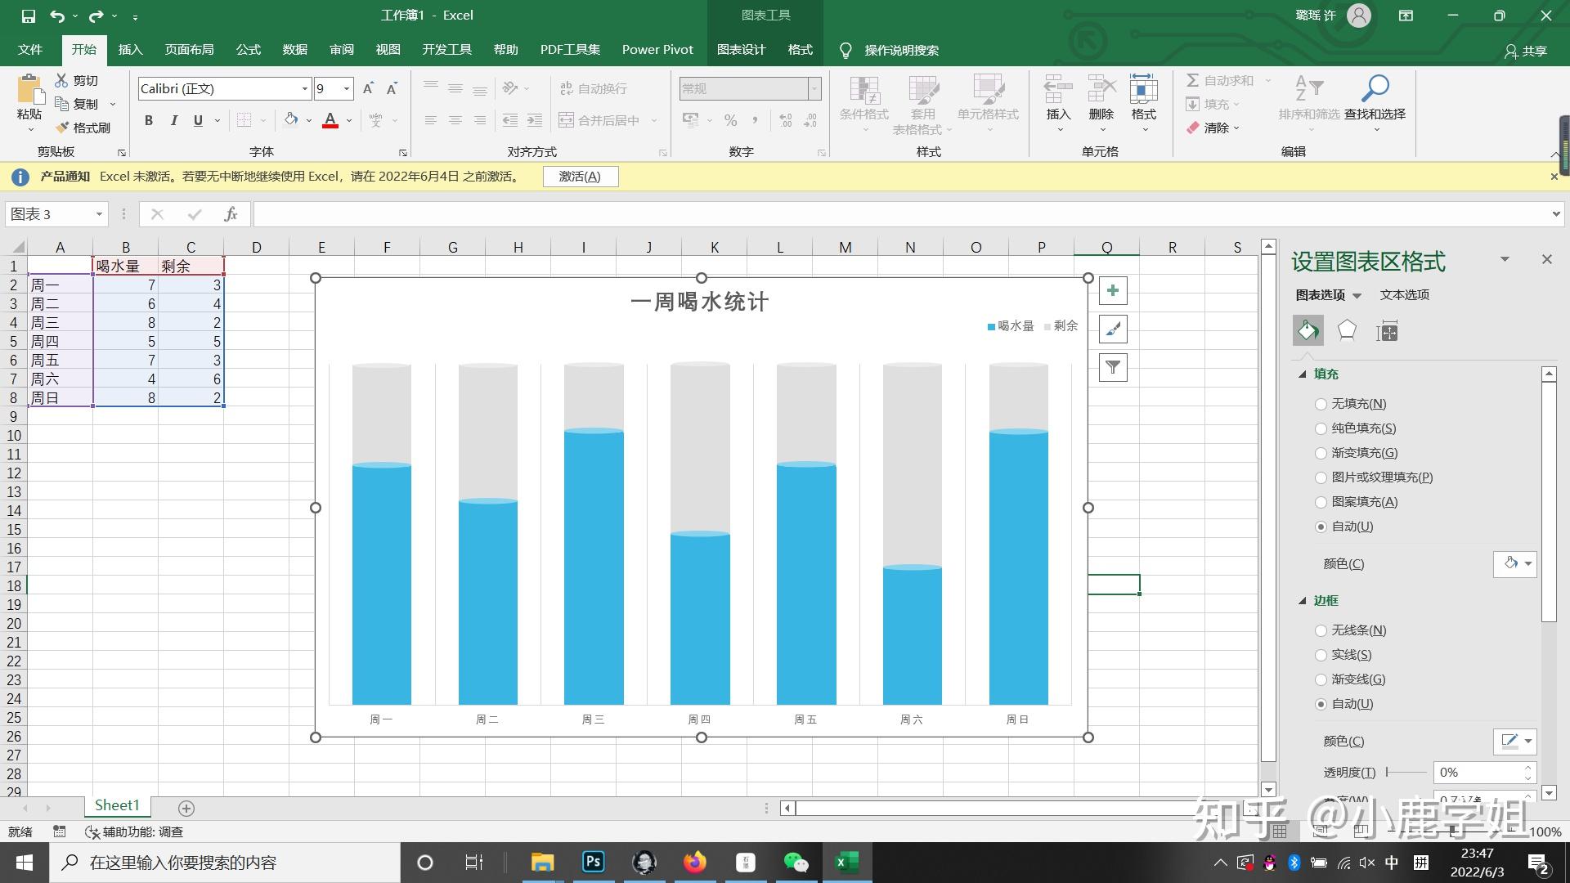Select the Effects pentagon icon in pane
Viewport: 1570px width, 883px height.
tap(1347, 331)
